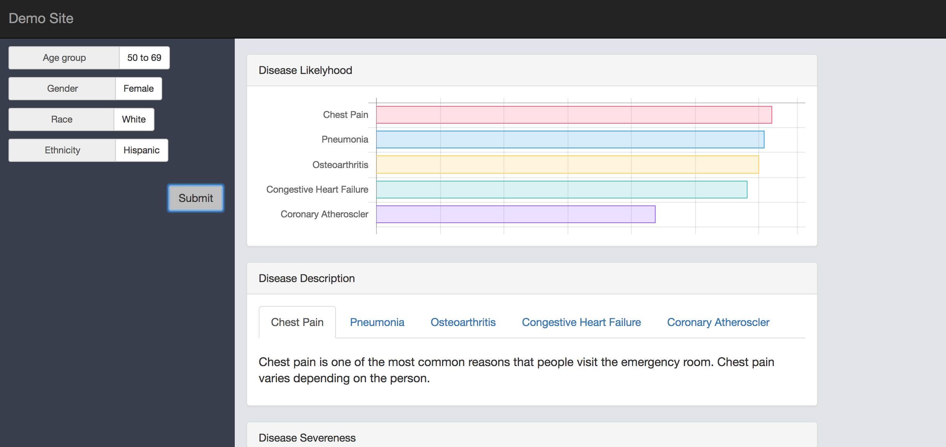Open the Ethnicity dropdown showing Hispanic
The height and width of the screenshot is (447, 946).
pos(141,150)
